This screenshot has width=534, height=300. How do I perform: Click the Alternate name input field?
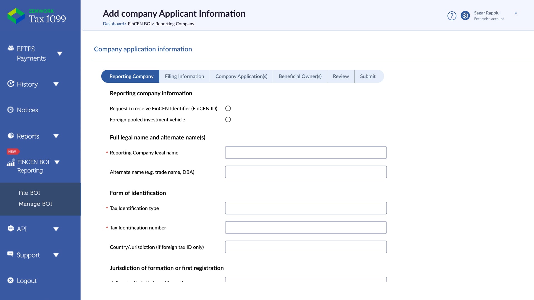click(306, 172)
